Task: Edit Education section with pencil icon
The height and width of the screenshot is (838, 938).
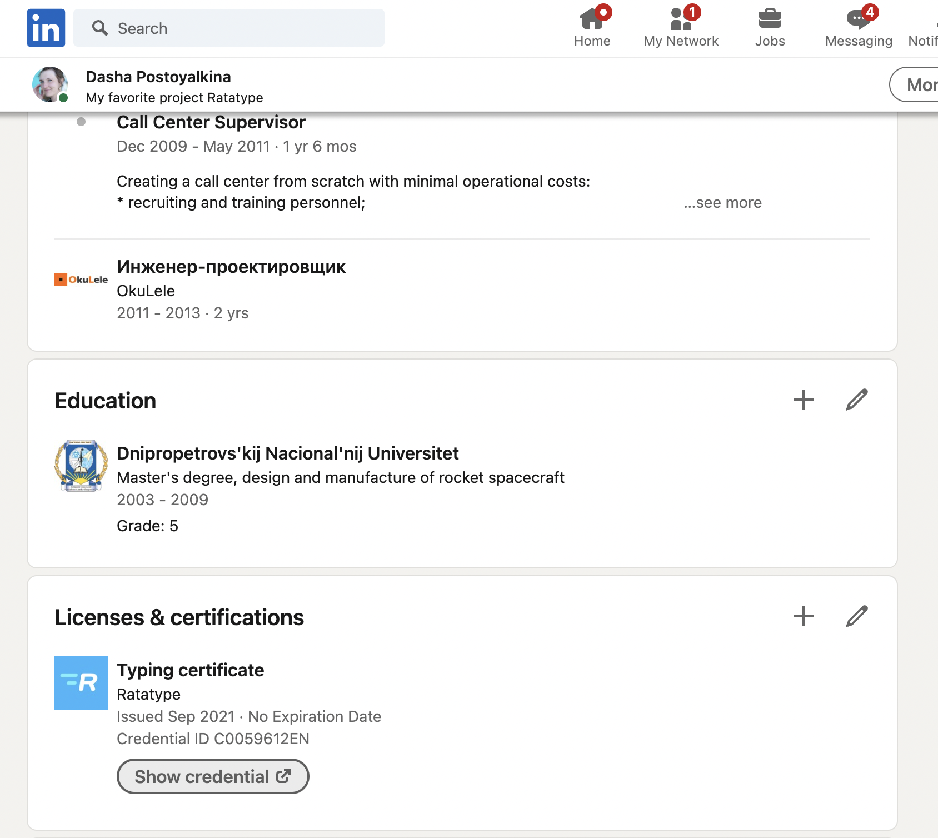Action: tap(856, 400)
